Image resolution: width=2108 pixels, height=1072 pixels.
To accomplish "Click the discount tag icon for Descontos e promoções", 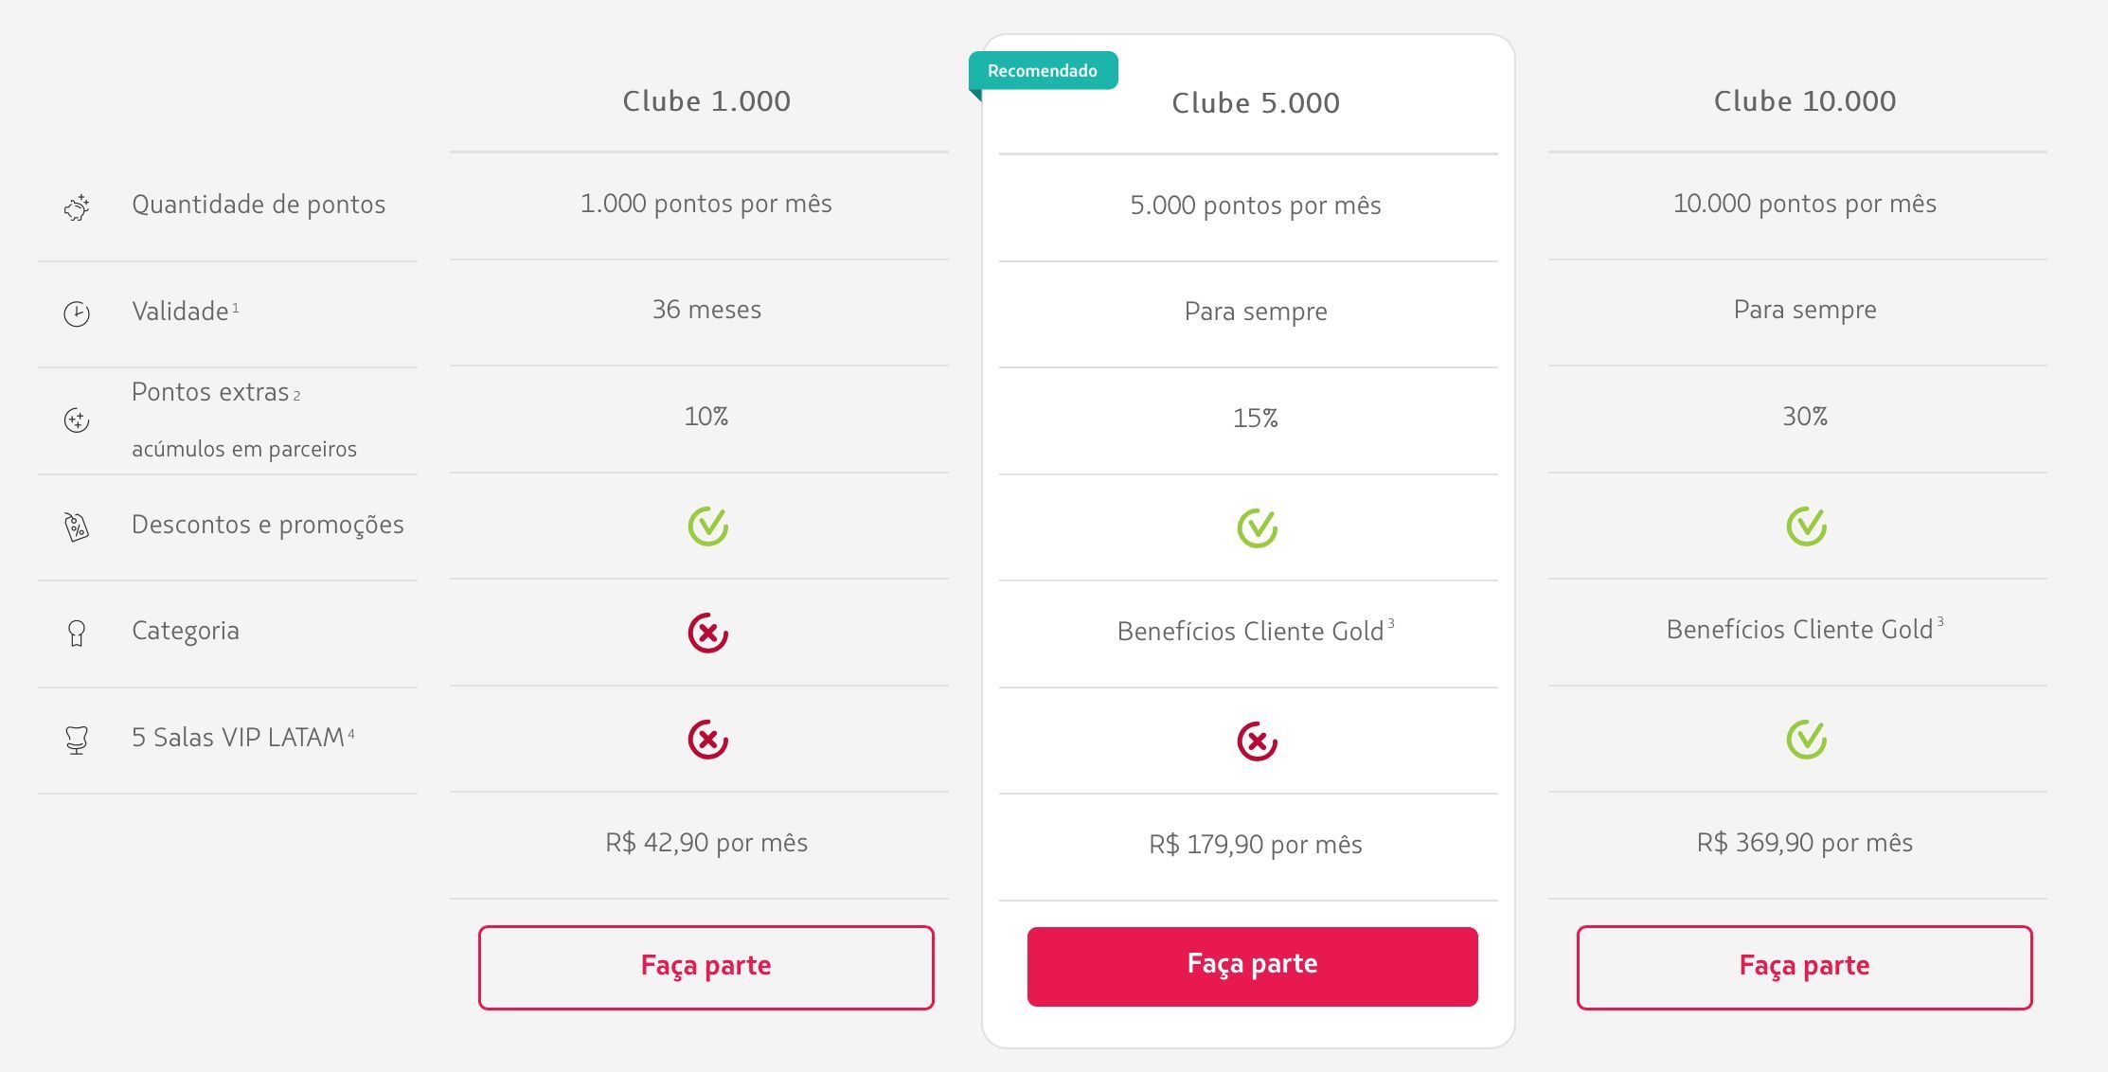I will (77, 527).
